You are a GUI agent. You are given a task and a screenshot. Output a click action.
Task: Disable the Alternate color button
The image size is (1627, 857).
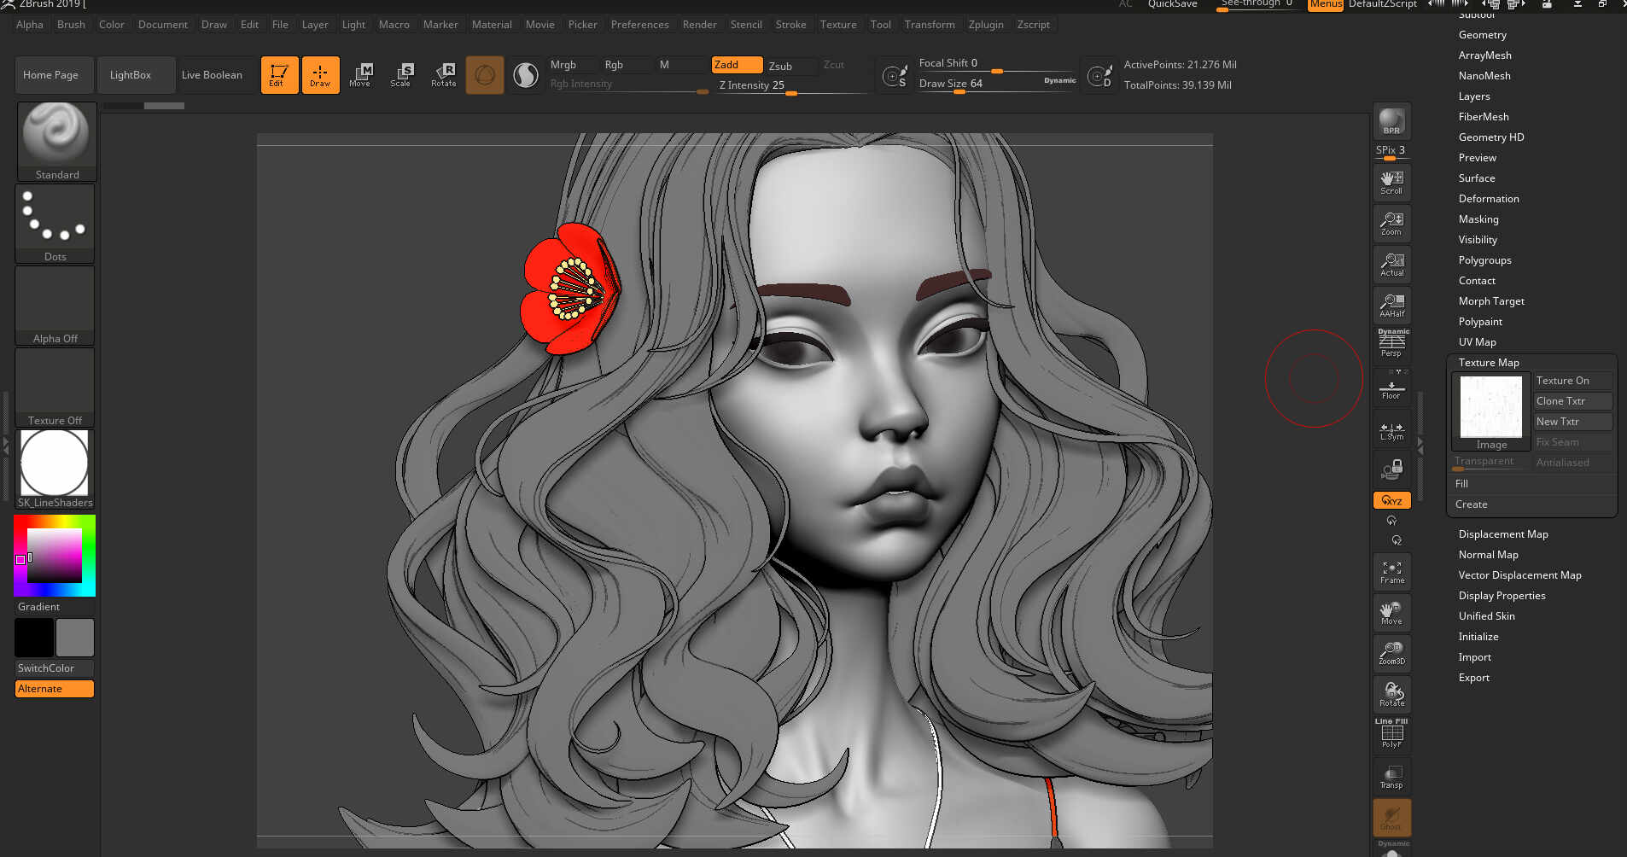(x=55, y=689)
